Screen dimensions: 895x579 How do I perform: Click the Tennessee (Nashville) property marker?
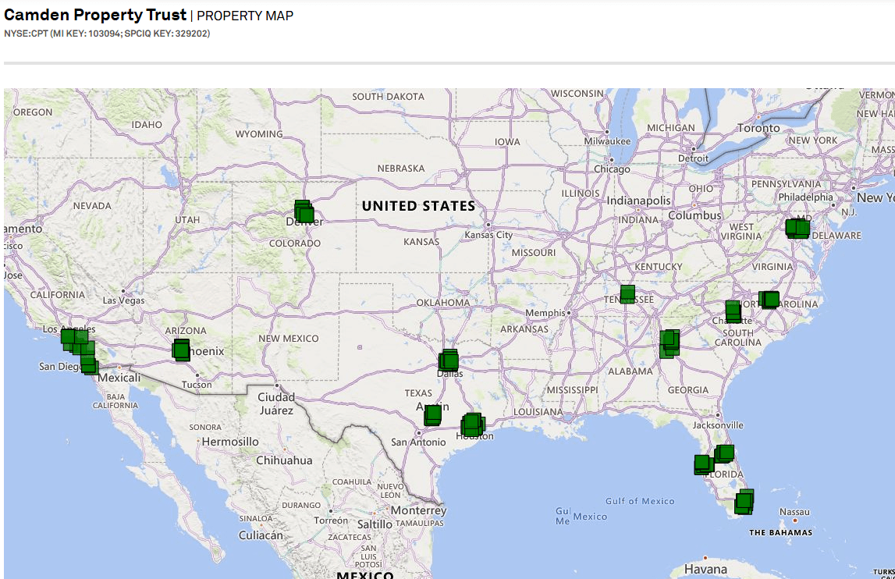627,294
